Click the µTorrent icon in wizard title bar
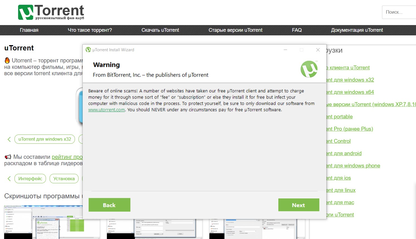This screenshot has height=239, width=416. [x=88, y=50]
